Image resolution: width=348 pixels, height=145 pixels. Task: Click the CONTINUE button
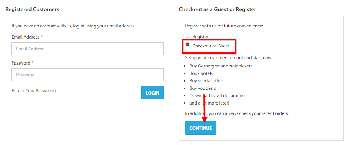(x=200, y=128)
